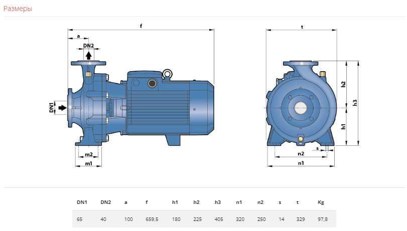407x231 pixels.
Task: Select the 't' column header
Action: coord(298,202)
